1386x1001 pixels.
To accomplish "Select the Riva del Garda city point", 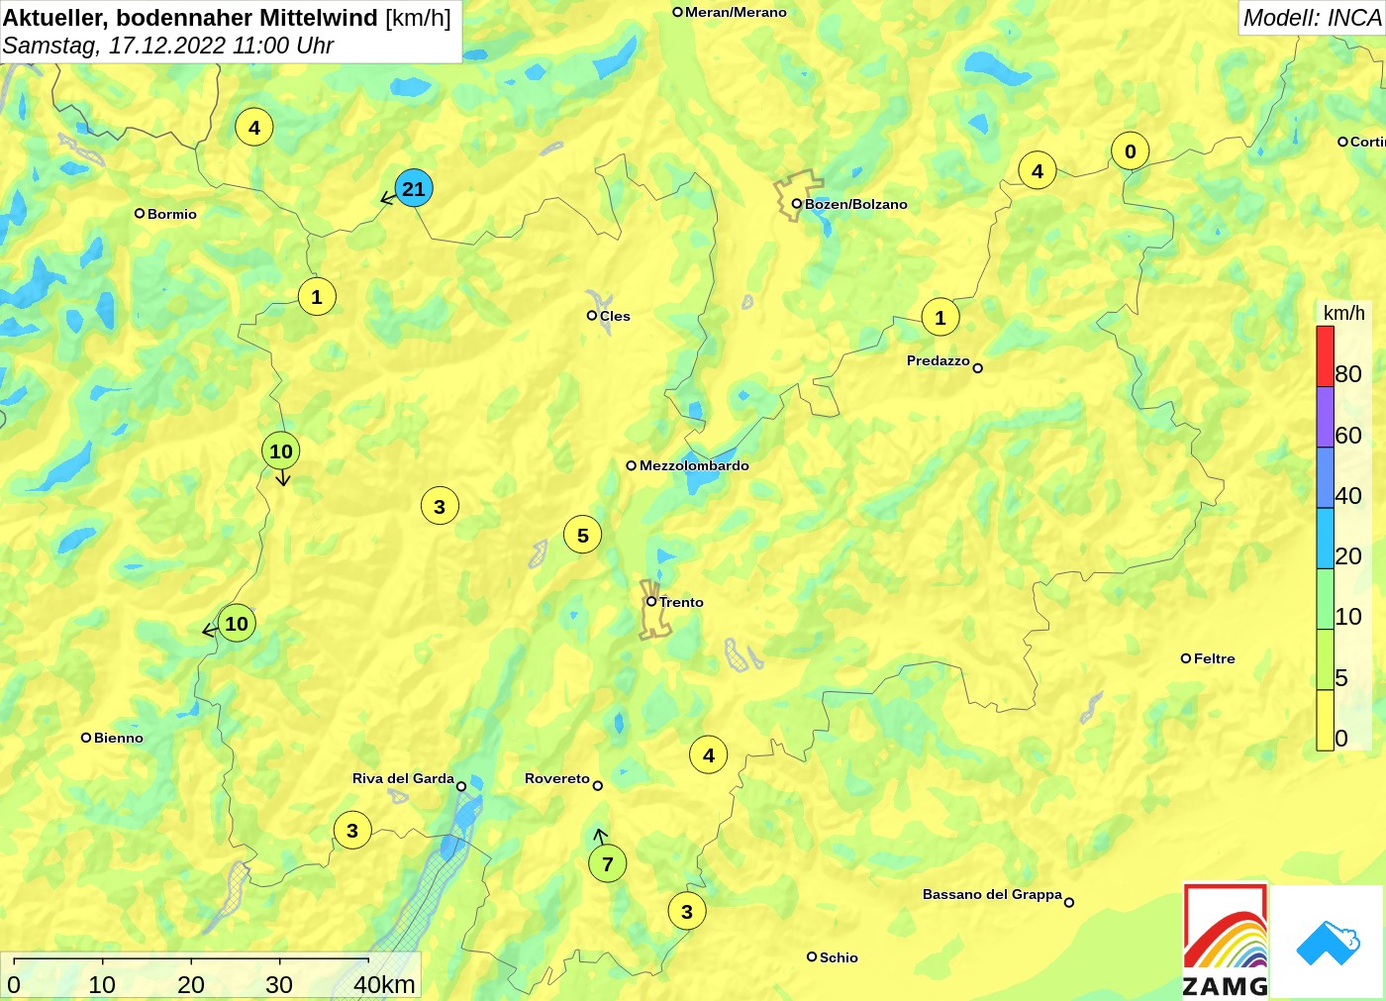I will click(x=461, y=786).
